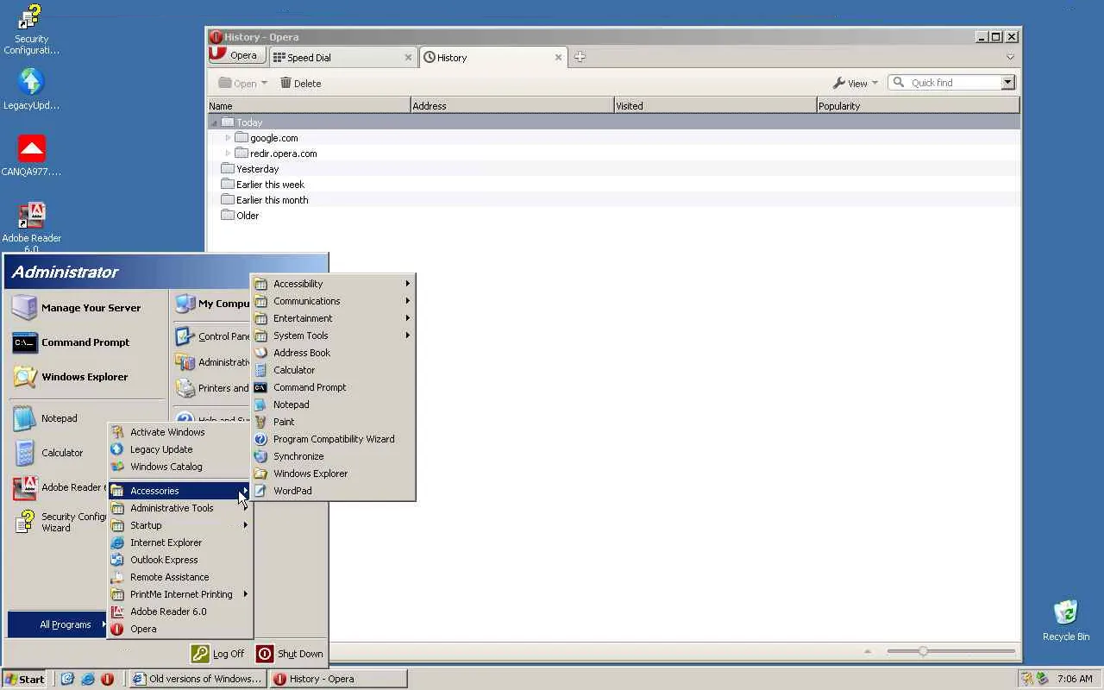1104x690 pixels.
Task: Open Administrative Tools in All Programs
Action: click(x=180, y=508)
